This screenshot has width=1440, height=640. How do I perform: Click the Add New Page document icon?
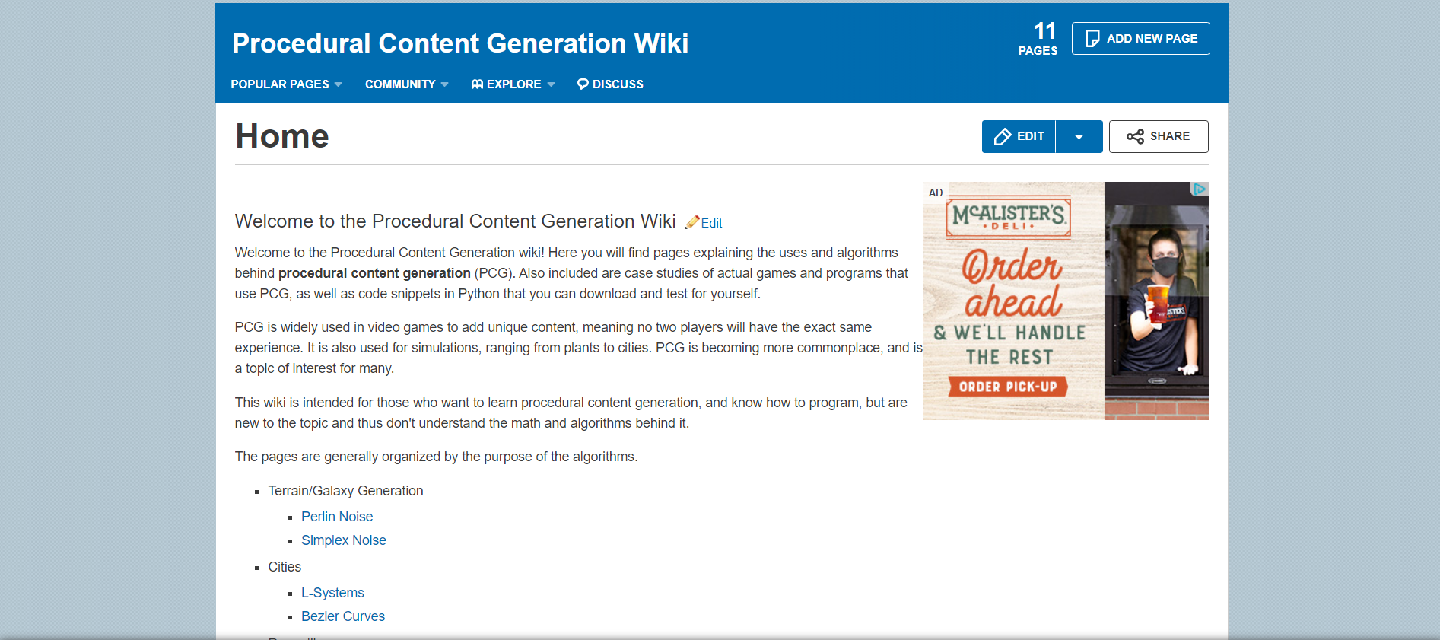(1092, 39)
